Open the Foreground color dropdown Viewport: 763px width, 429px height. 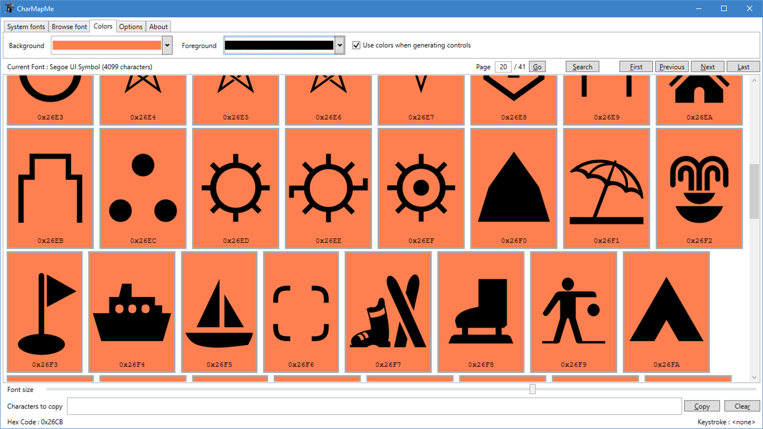coord(340,46)
